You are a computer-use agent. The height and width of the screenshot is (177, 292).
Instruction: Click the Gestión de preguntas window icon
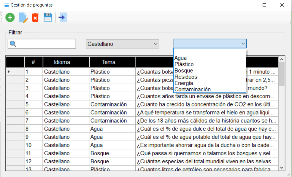click(6, 5)
